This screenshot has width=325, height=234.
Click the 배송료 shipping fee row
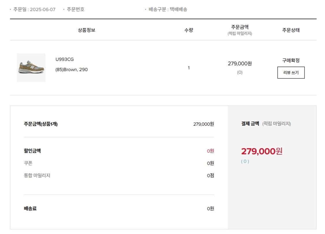[x=29, y=208]
